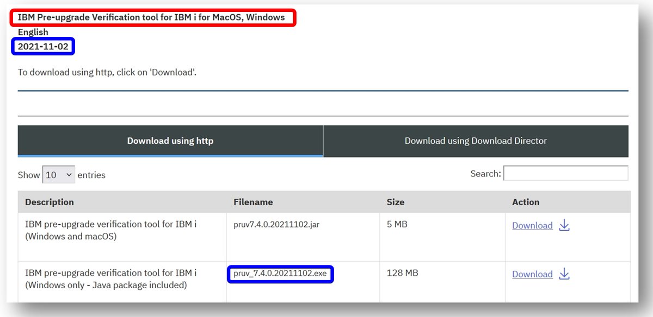Click the IBM Pre-upgrade Verification tool page title
This screenshot has height=317, width=653.
click(153, 17)
